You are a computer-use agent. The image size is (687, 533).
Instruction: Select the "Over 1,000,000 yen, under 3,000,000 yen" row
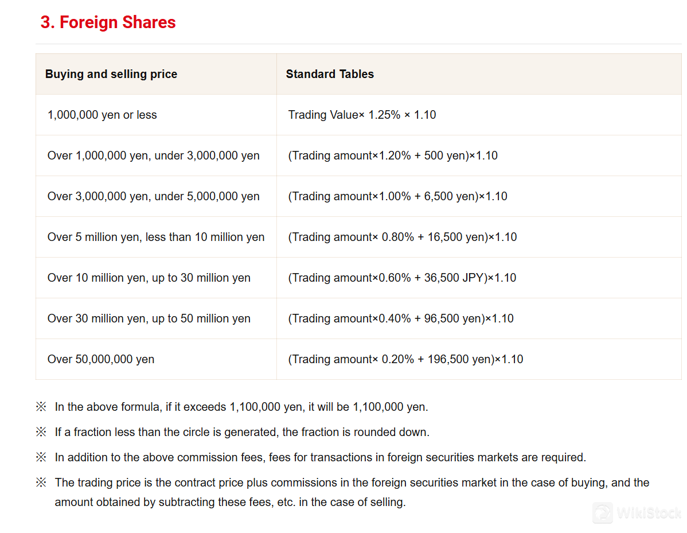[153, 155]
